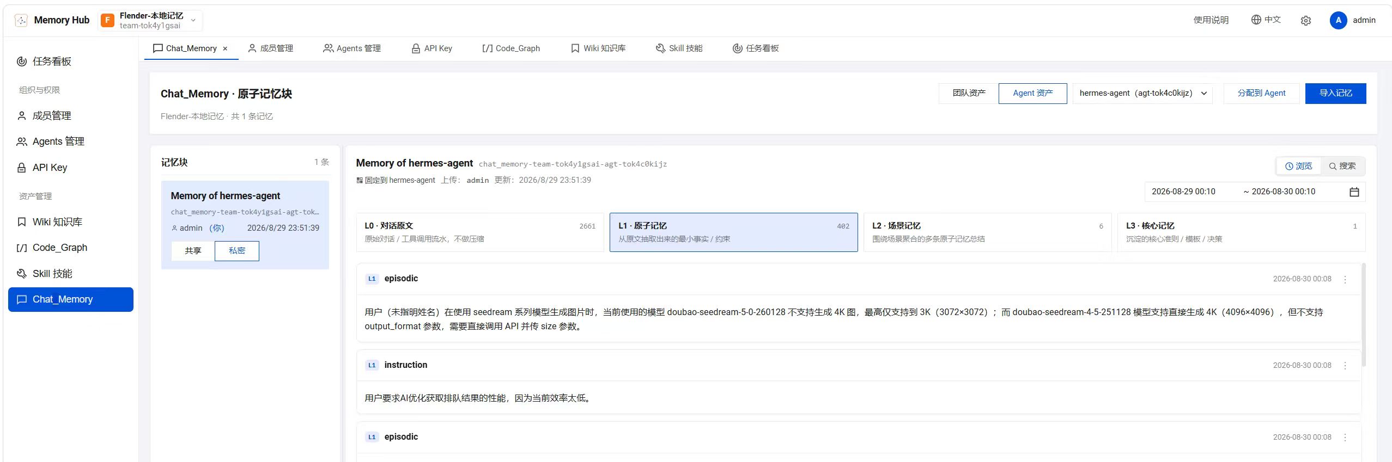The height and width of the screenshot is (462, 1392).
Task: Edit the end date 2026-08-30 00:10
Action: click(1283, 192)
